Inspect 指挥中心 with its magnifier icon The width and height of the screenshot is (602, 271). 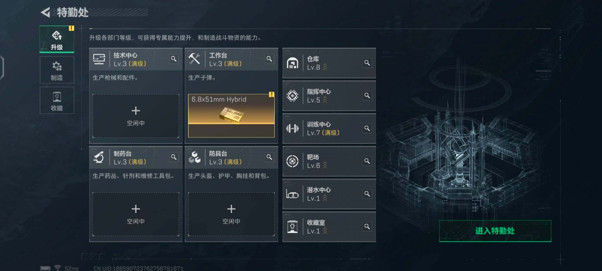click(367, 96)
